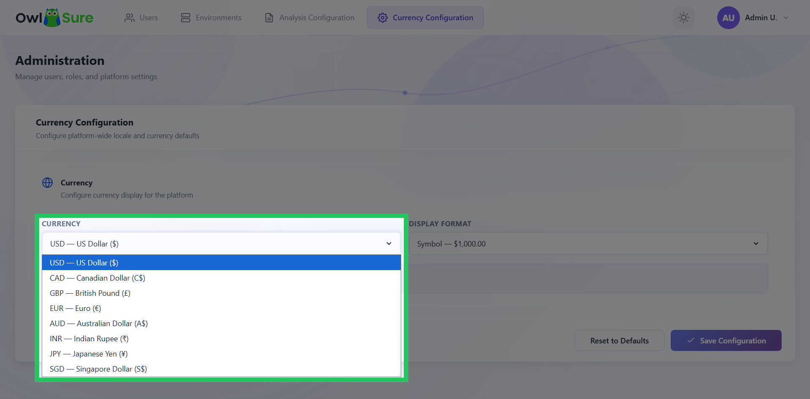
Task: Open the Display Format dropdown
Action: click(x=588, y=244)
